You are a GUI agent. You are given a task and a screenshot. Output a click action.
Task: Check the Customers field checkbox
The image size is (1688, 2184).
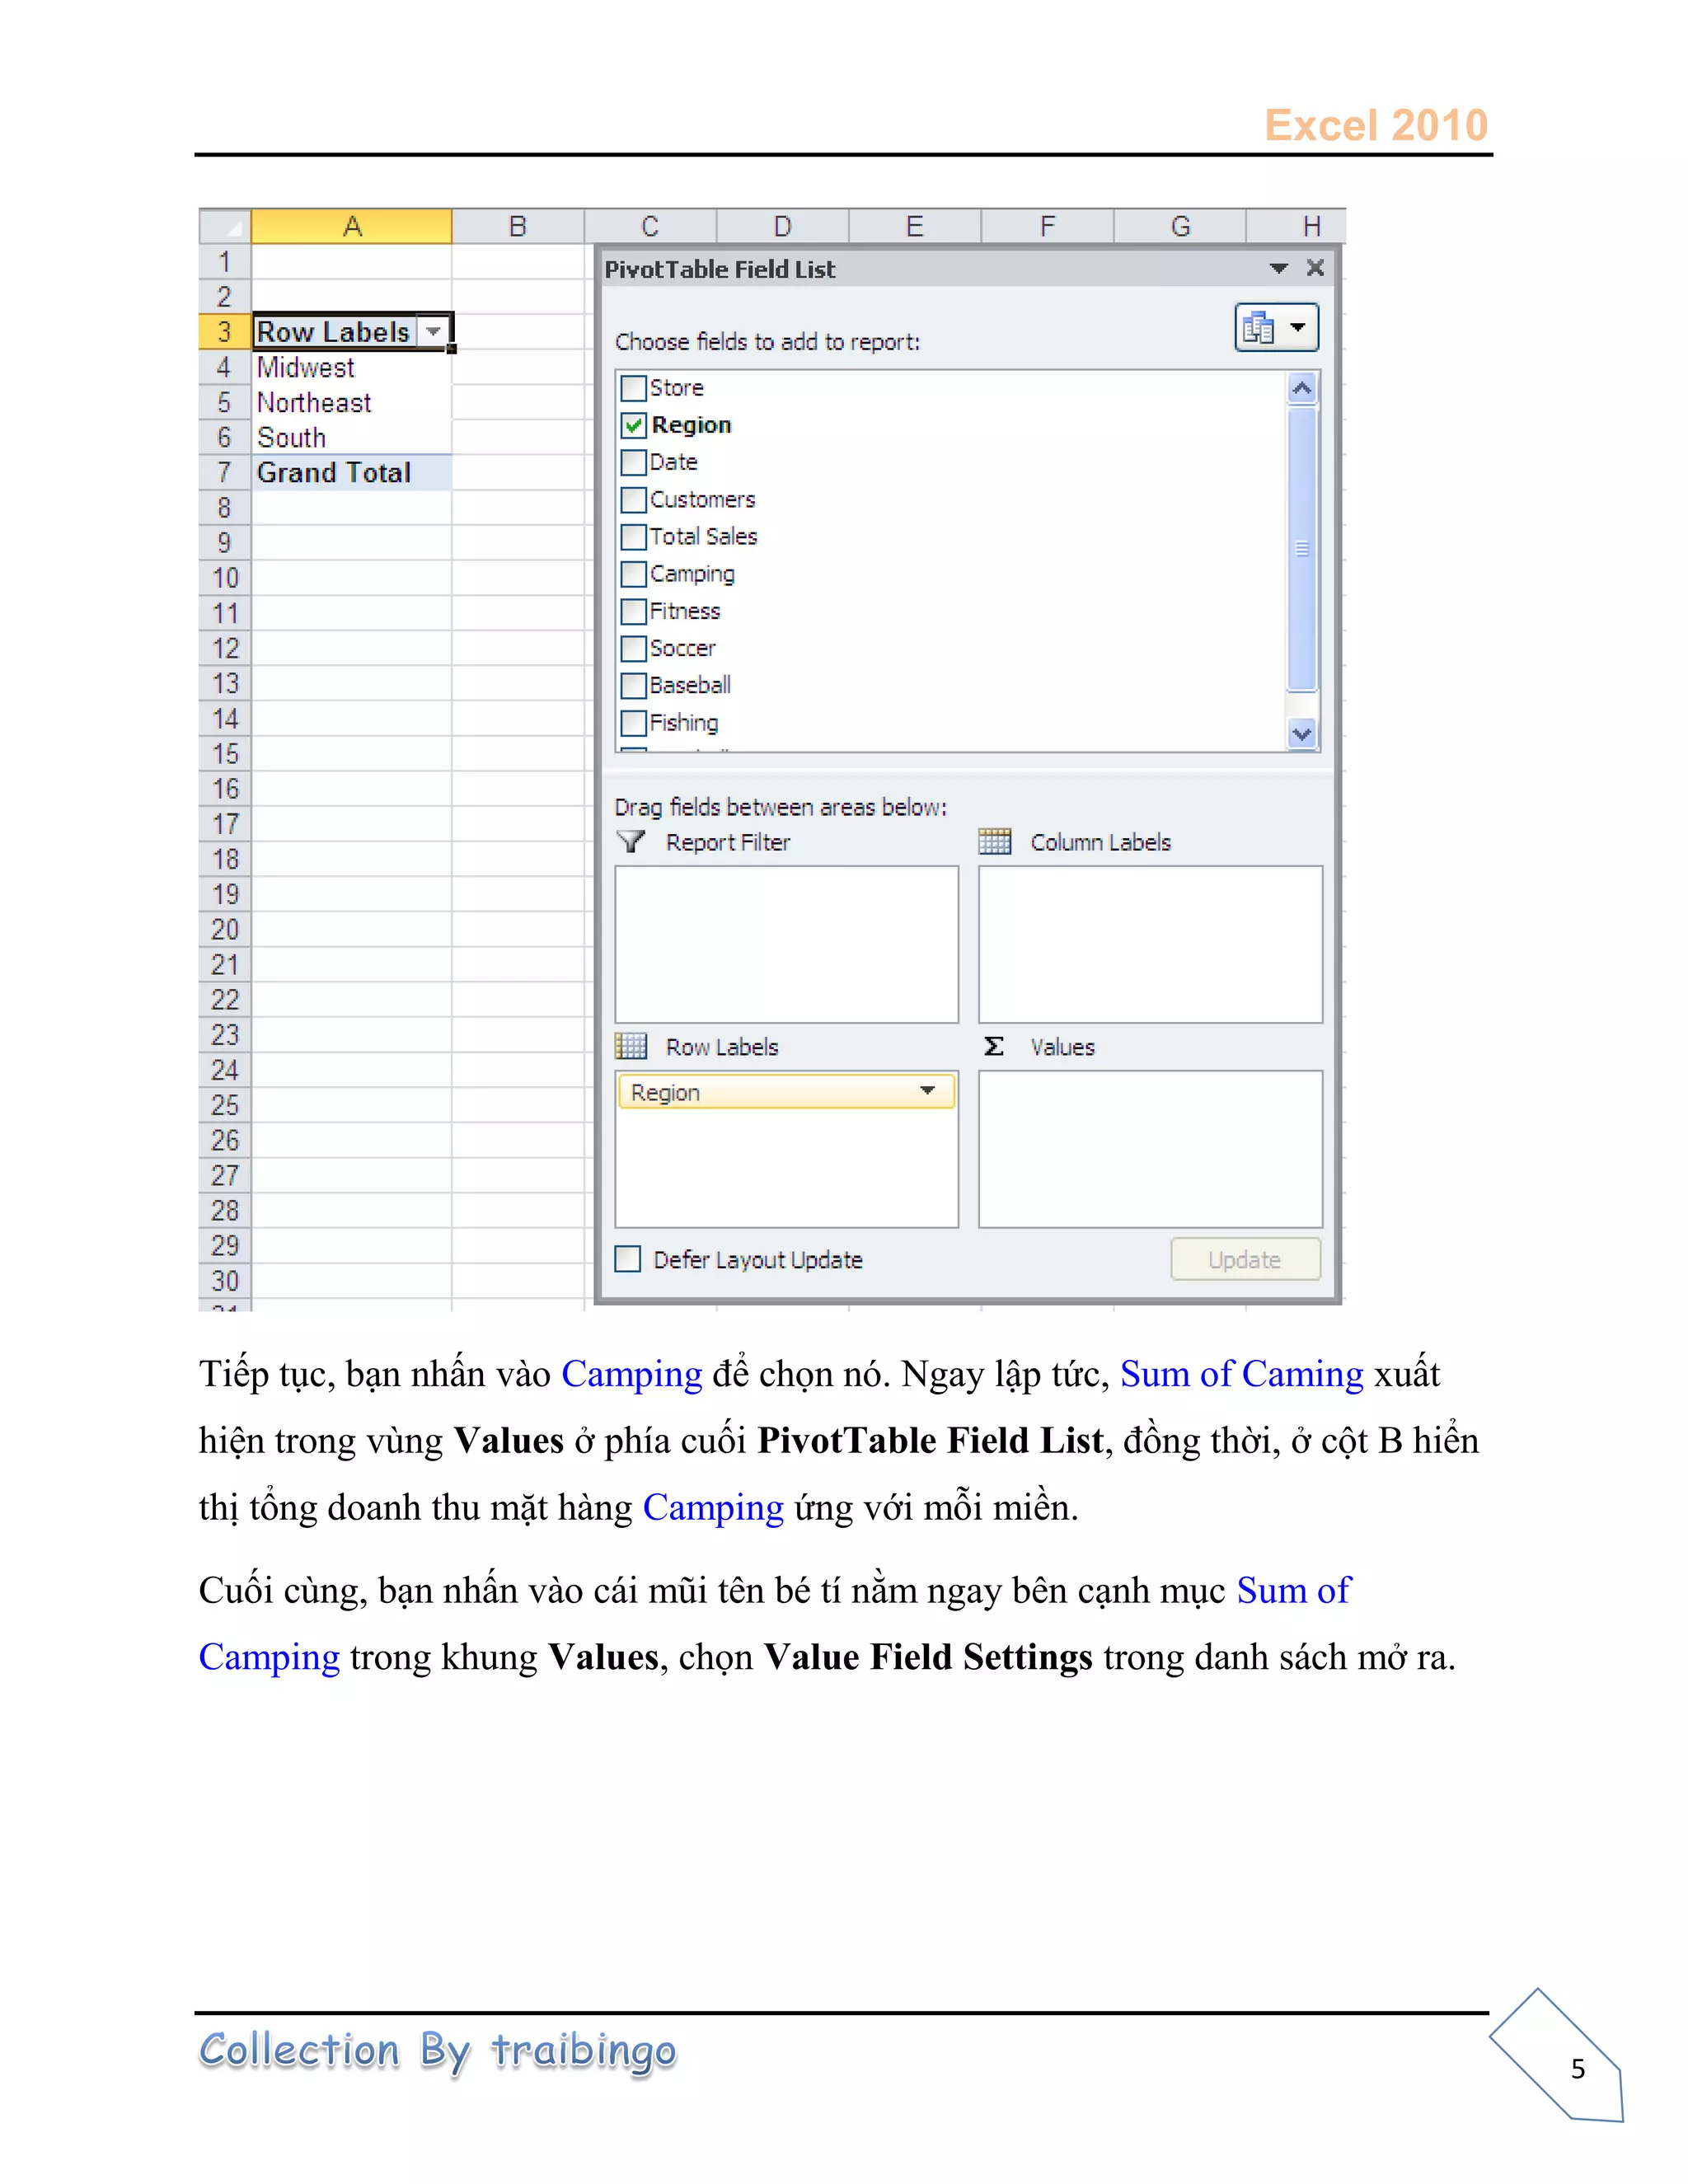pos(633,499)
